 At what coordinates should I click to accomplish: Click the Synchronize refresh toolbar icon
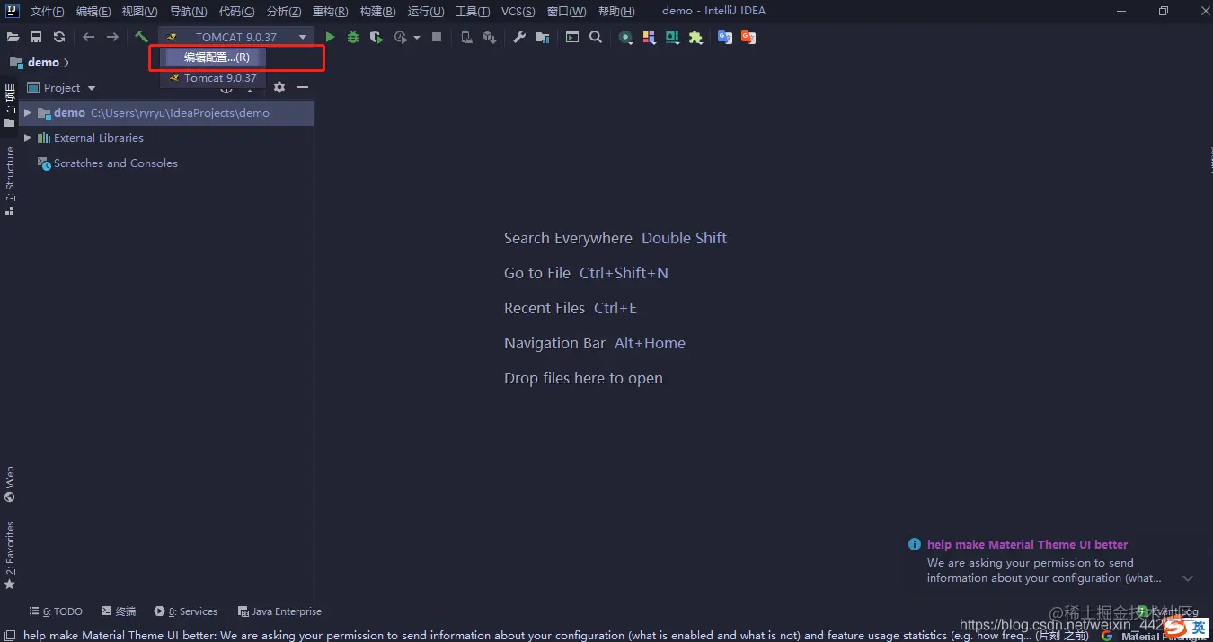59,37
